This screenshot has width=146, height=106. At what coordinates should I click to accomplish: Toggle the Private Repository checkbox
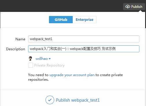pos(30,65)
